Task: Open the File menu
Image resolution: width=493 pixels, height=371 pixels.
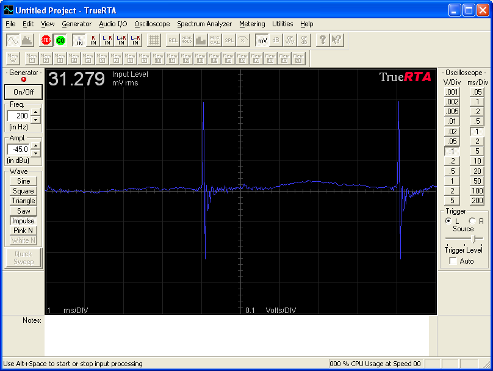Action: [10, 24]
